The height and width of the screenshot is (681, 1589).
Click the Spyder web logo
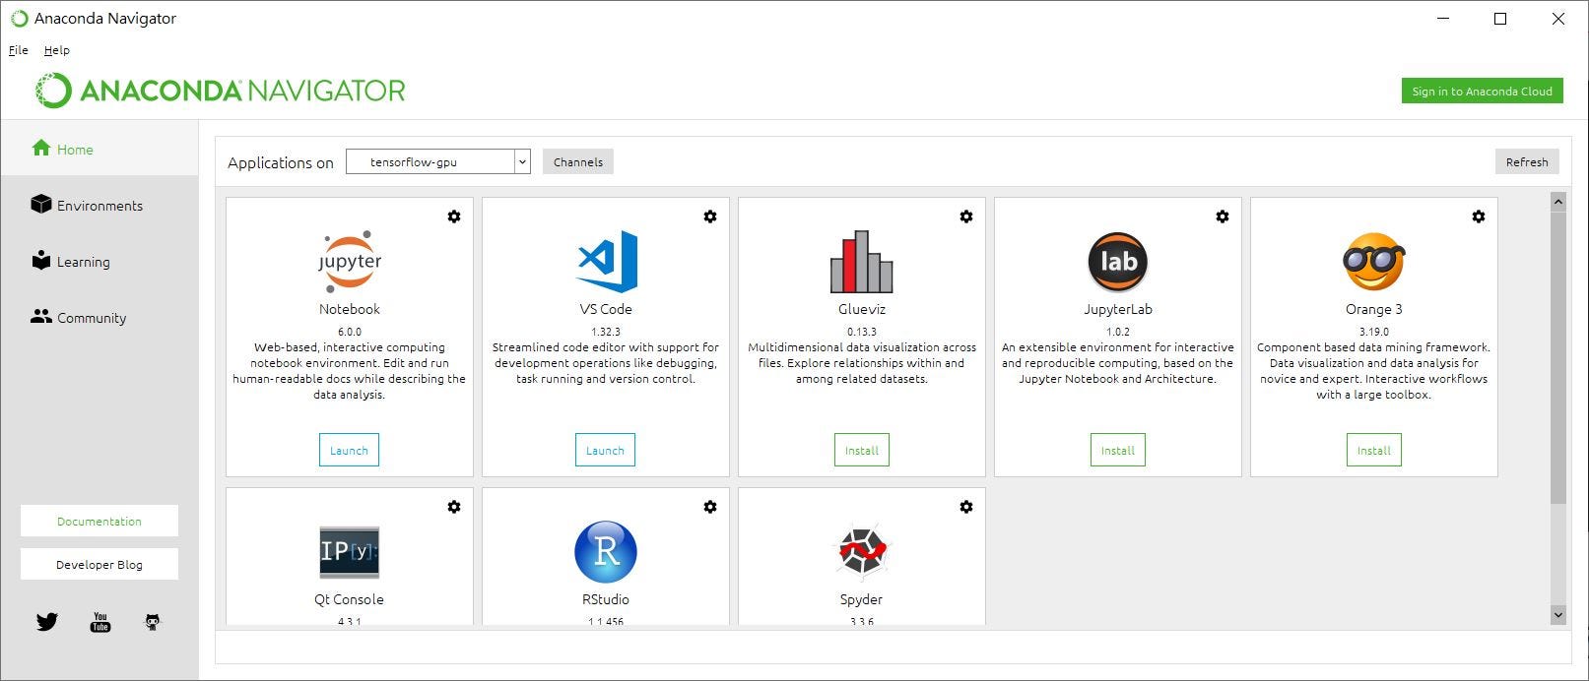tap(862, 552)
